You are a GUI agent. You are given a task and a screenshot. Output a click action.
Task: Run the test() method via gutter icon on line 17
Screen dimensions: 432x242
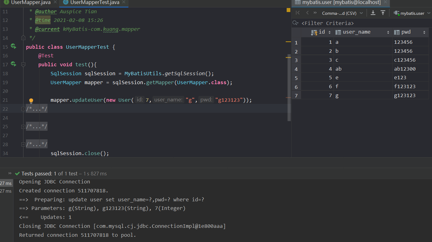(x=13, y=64)
